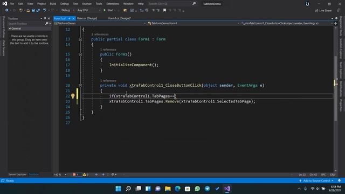
Task: Click the notifications bell in status bar
Action: pyautogui.click(x=339, y=181)
